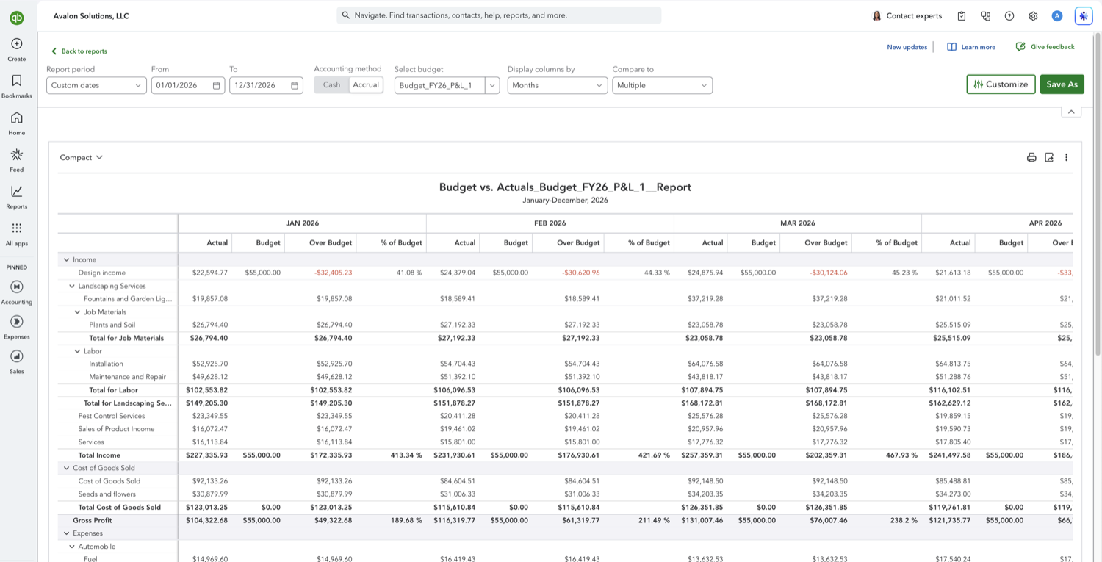Collapse the Income section chevron
The width and height of the screenshot is (1102, 562).
click(66, 260)
